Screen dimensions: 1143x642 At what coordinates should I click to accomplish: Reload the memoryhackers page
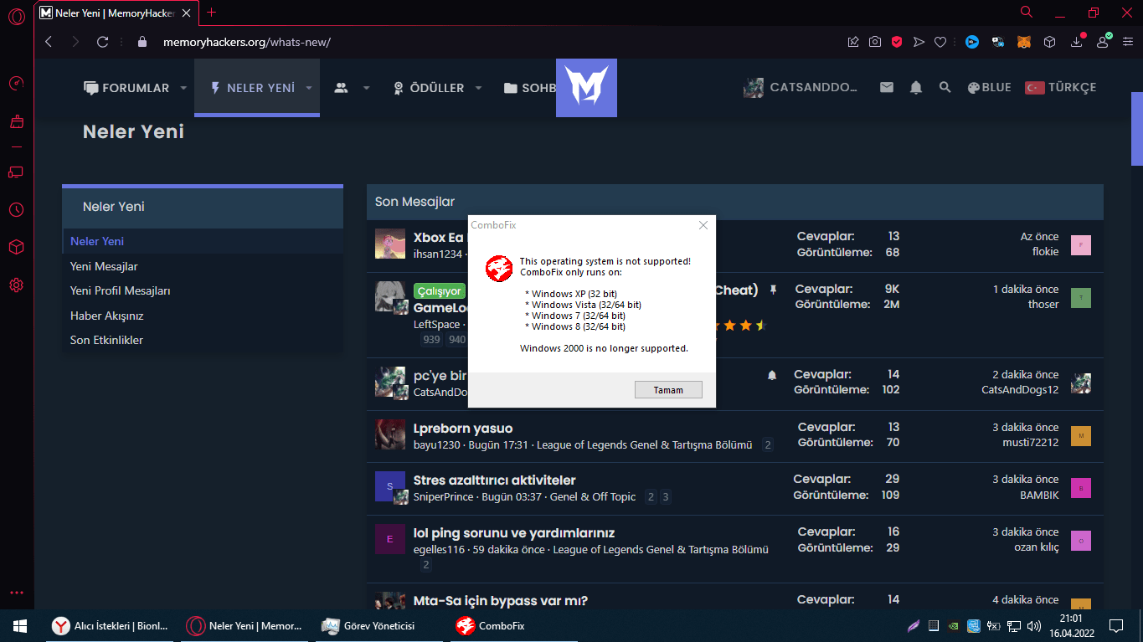pos(103,42)
